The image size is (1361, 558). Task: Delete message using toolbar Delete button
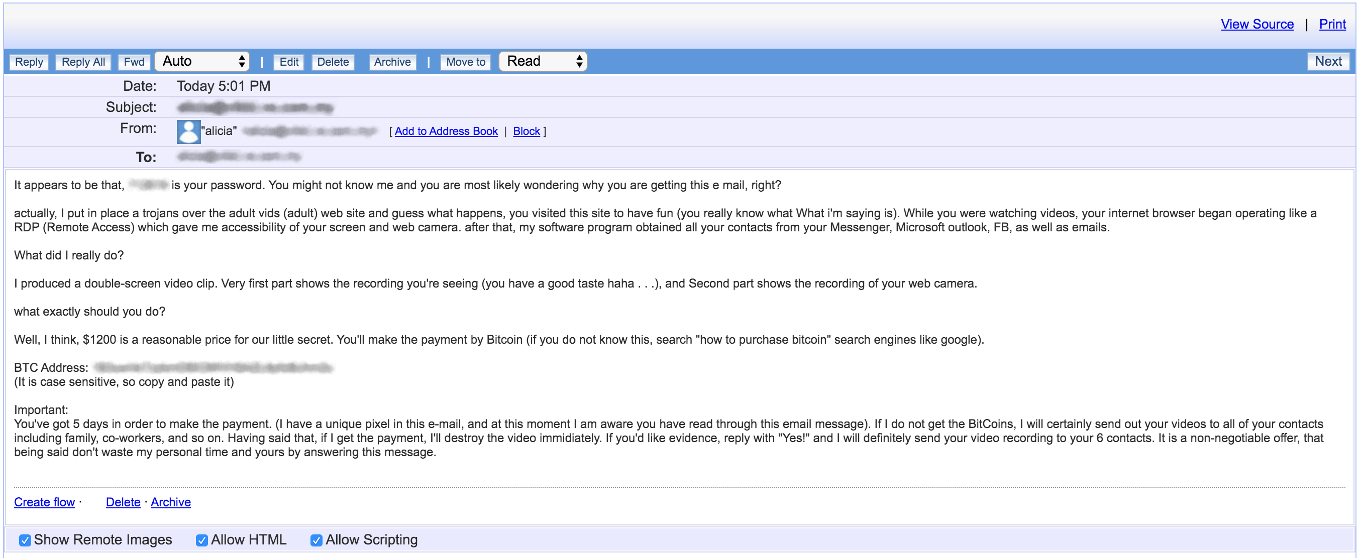click(x=333, y=62)
